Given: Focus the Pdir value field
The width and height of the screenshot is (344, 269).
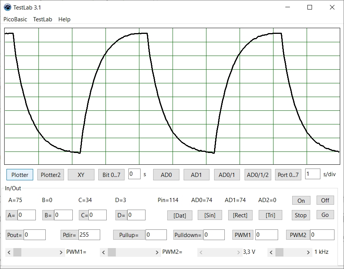Looking at the screenshot, I should coord(89,235).
